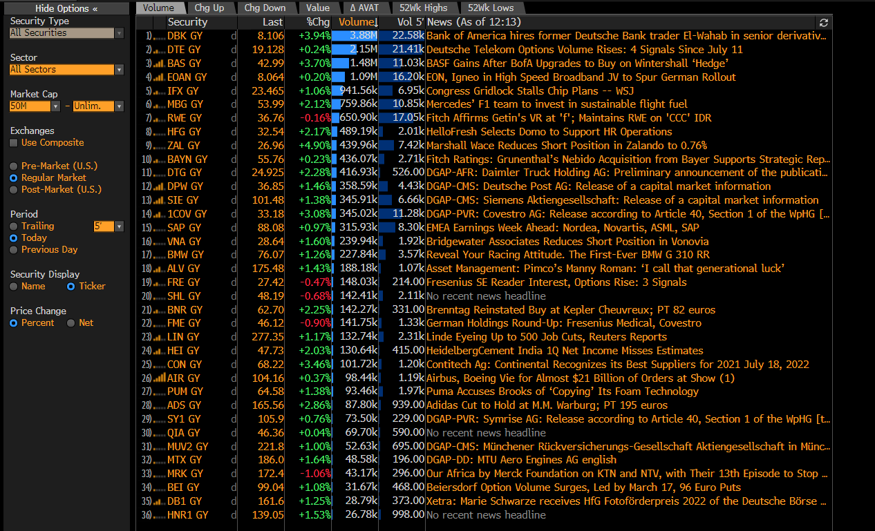Click the 'd' marker next to DTE GY

click(x=234, y=50)
